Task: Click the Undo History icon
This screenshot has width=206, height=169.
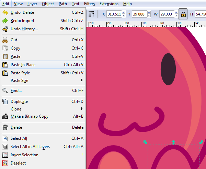Action: [5, 29]
